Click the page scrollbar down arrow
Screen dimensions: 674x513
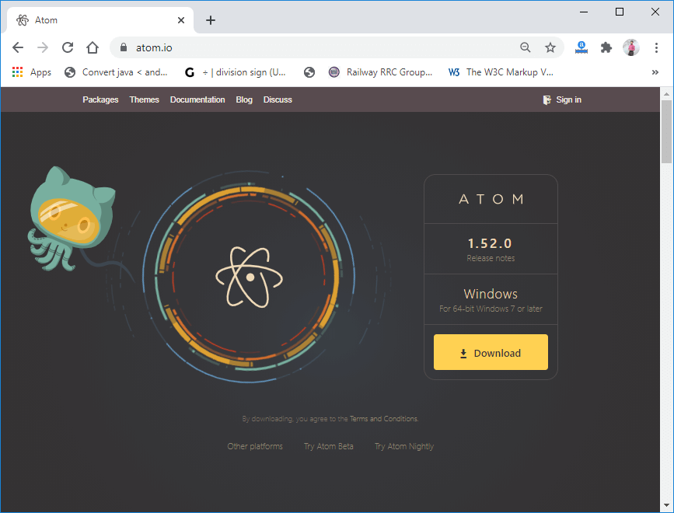click(667, 506)
